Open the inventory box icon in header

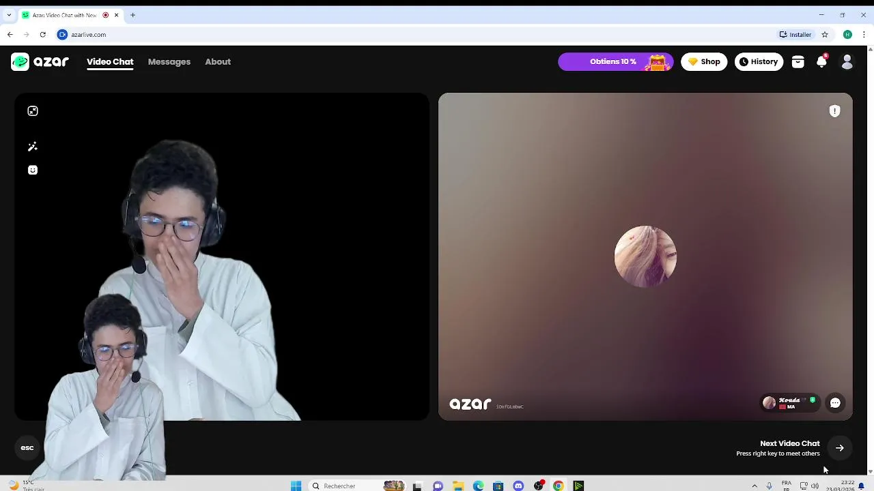click(x=798, y=62)
